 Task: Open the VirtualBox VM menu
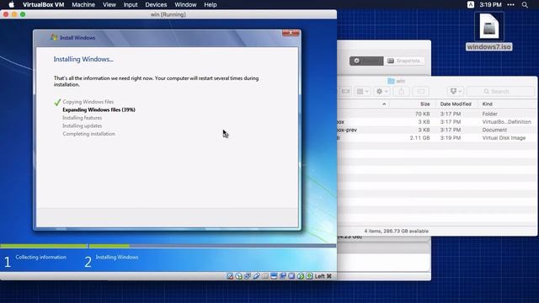[x=43, y=5]
